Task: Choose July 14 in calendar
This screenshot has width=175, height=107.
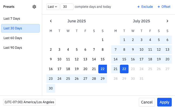Action: 116,59
